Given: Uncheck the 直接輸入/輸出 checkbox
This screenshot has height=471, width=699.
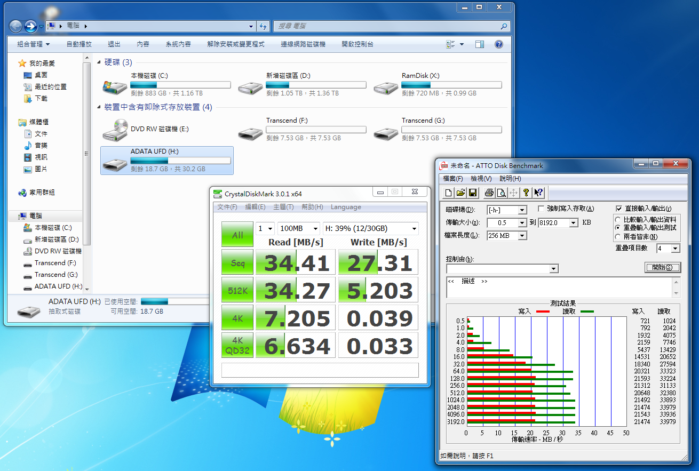Looking at the screenshot, I should [619, 209].
